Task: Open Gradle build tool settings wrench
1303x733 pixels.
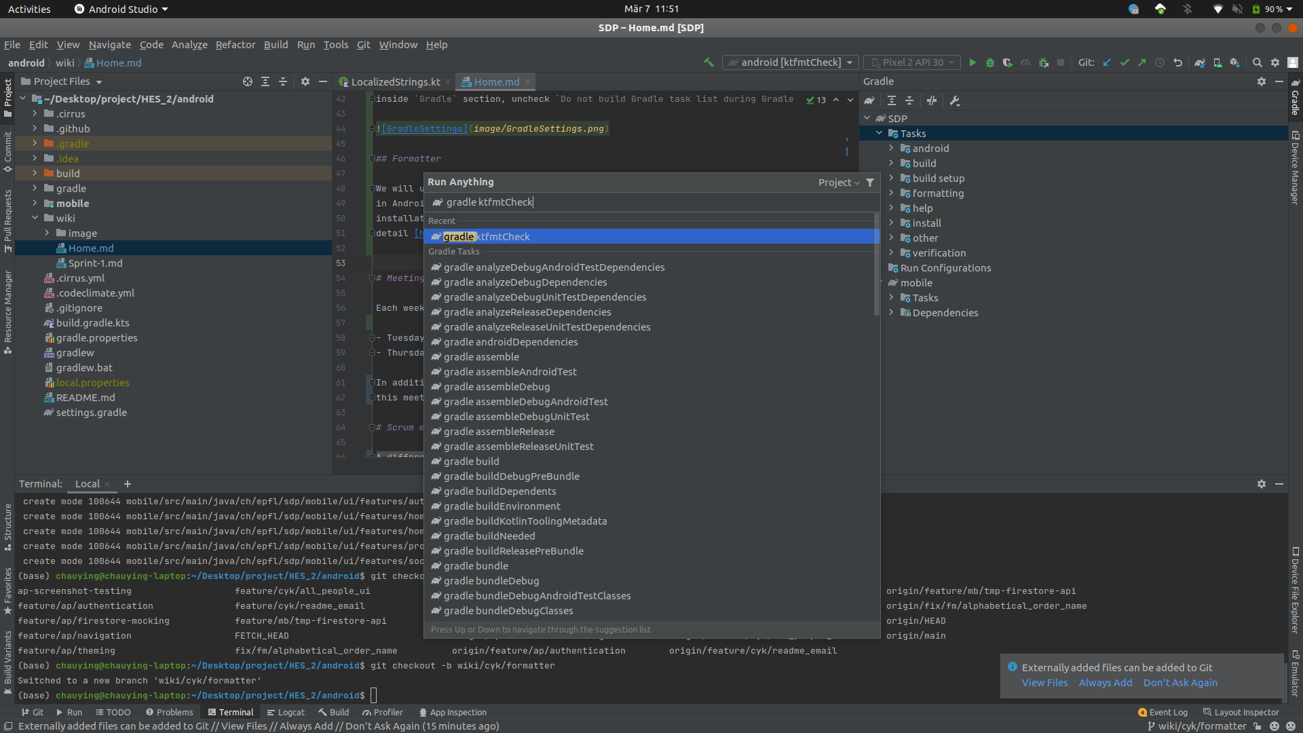Action: [955, 100]
